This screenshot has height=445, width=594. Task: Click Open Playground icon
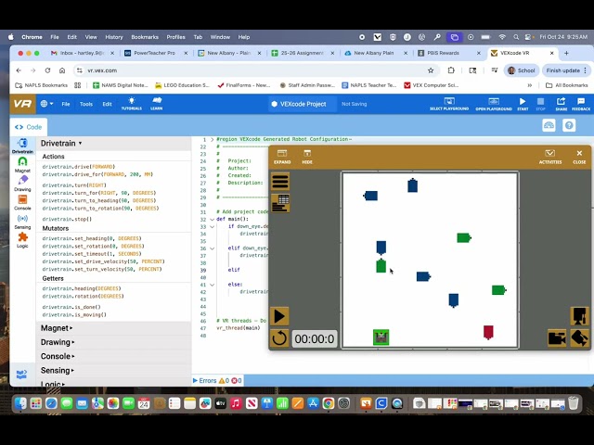coord(494,104)
